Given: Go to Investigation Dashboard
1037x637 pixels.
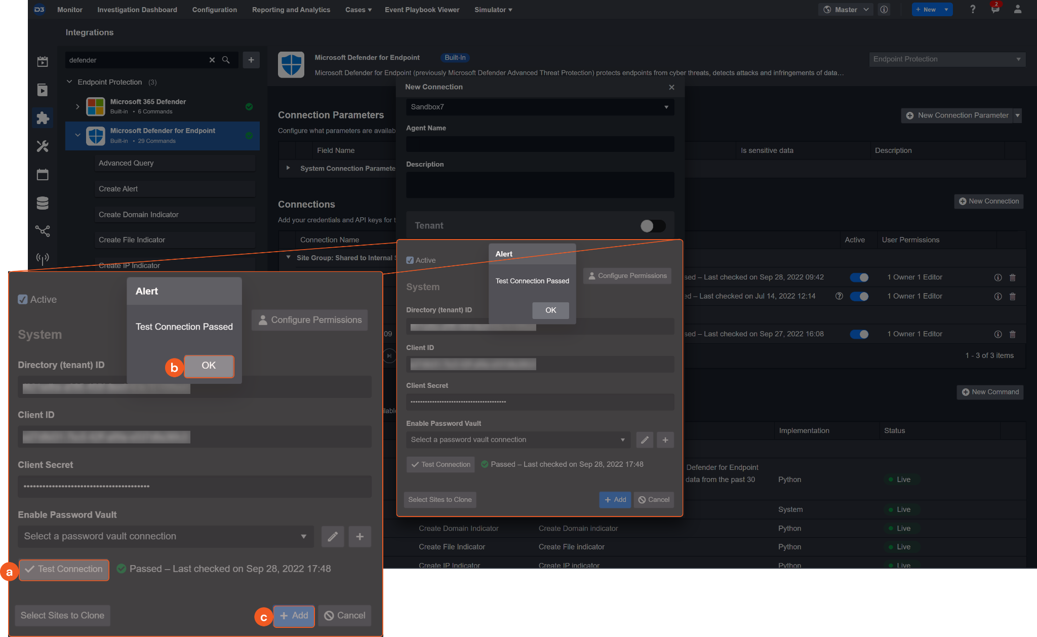Looking at the screenshot, I should point(137,10).
